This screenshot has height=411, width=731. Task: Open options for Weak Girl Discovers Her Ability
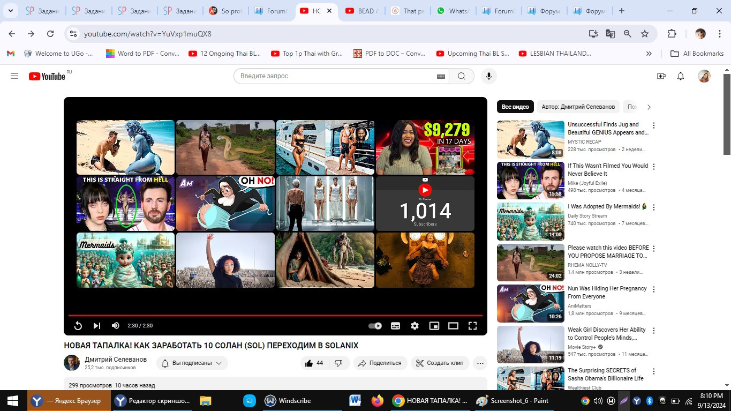(x=653, y=331)
